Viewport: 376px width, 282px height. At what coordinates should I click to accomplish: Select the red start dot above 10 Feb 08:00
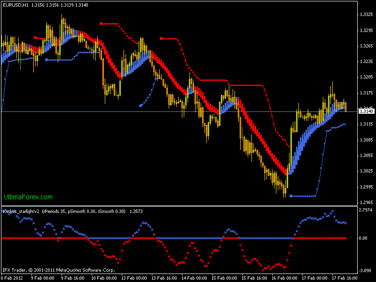[101, 23]
